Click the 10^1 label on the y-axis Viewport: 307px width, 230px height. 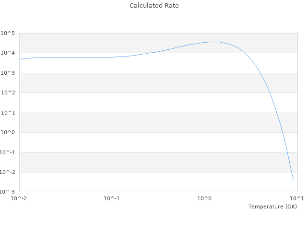point(8,113)
